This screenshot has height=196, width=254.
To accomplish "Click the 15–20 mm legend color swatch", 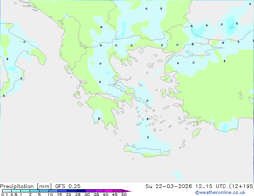I will tap(62, 191).
